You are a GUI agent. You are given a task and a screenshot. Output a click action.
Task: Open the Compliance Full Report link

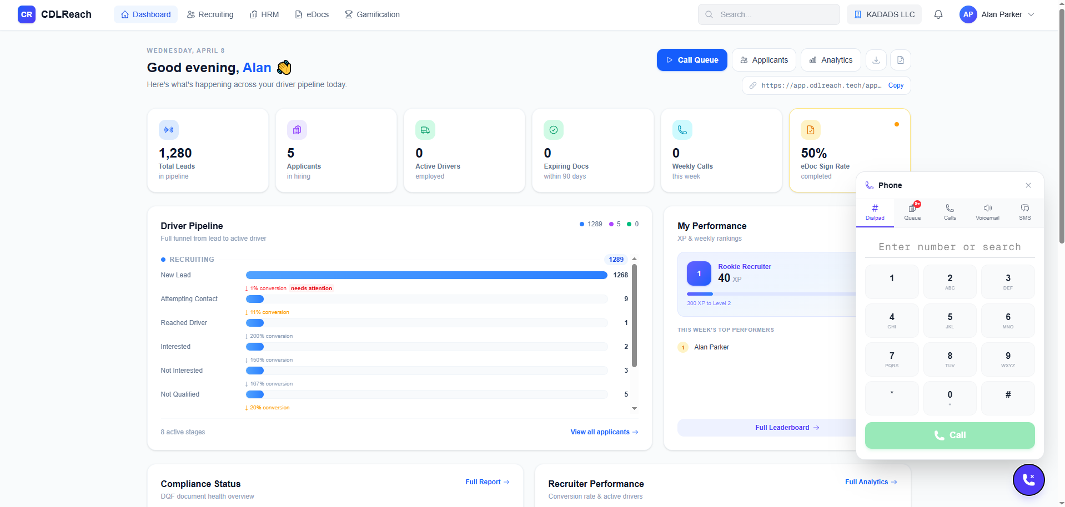point(488,482)
